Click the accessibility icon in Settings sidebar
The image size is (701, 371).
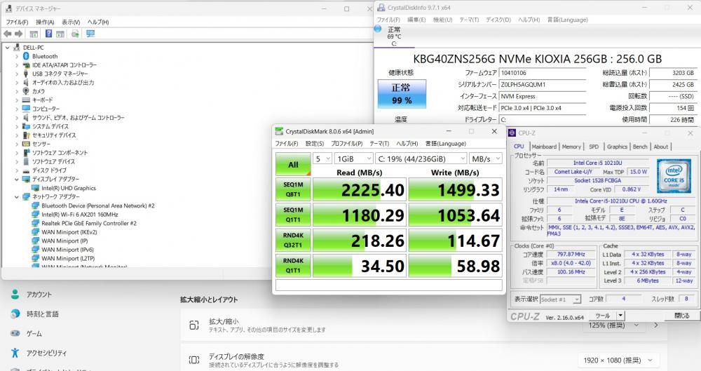click(15, 353)
